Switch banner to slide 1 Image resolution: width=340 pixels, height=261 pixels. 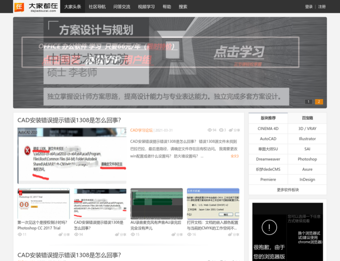pyautogui.click(x=309, y=102)
